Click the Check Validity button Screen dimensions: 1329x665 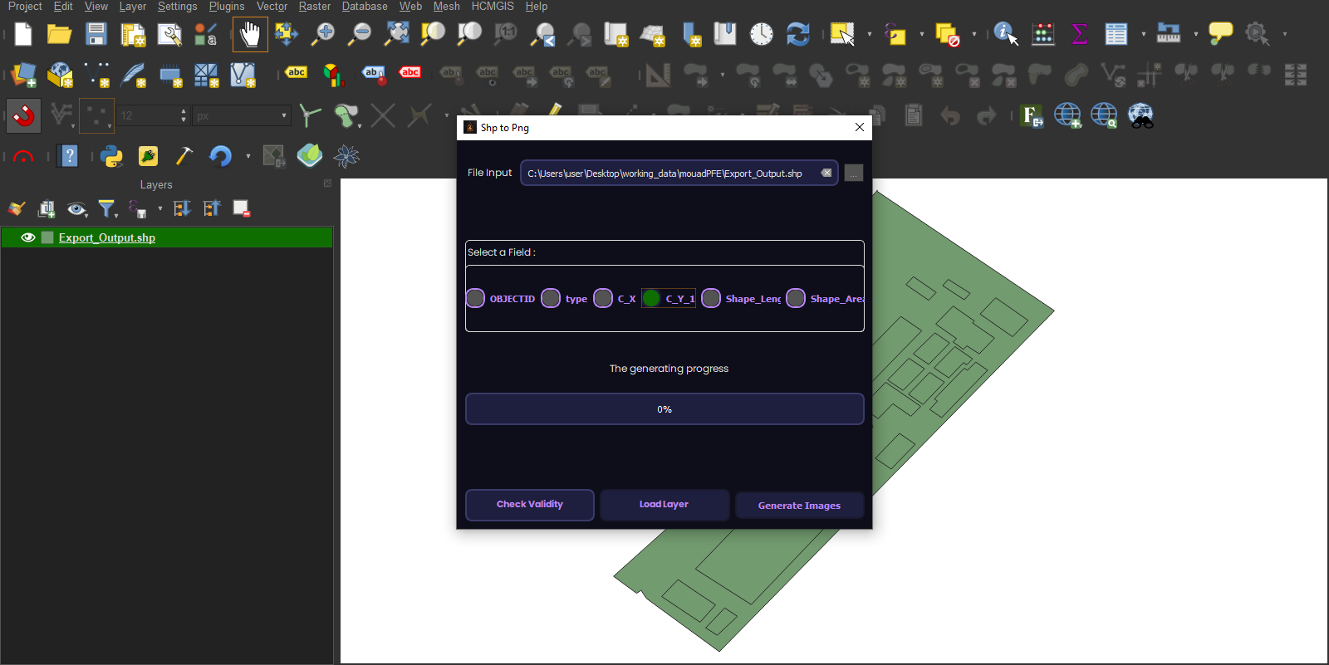click(x=529, y=505)
